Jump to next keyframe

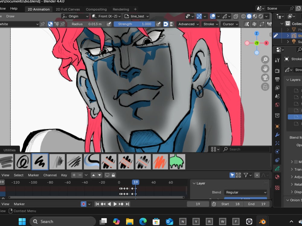pyautogui.click(x=121, y=204)
